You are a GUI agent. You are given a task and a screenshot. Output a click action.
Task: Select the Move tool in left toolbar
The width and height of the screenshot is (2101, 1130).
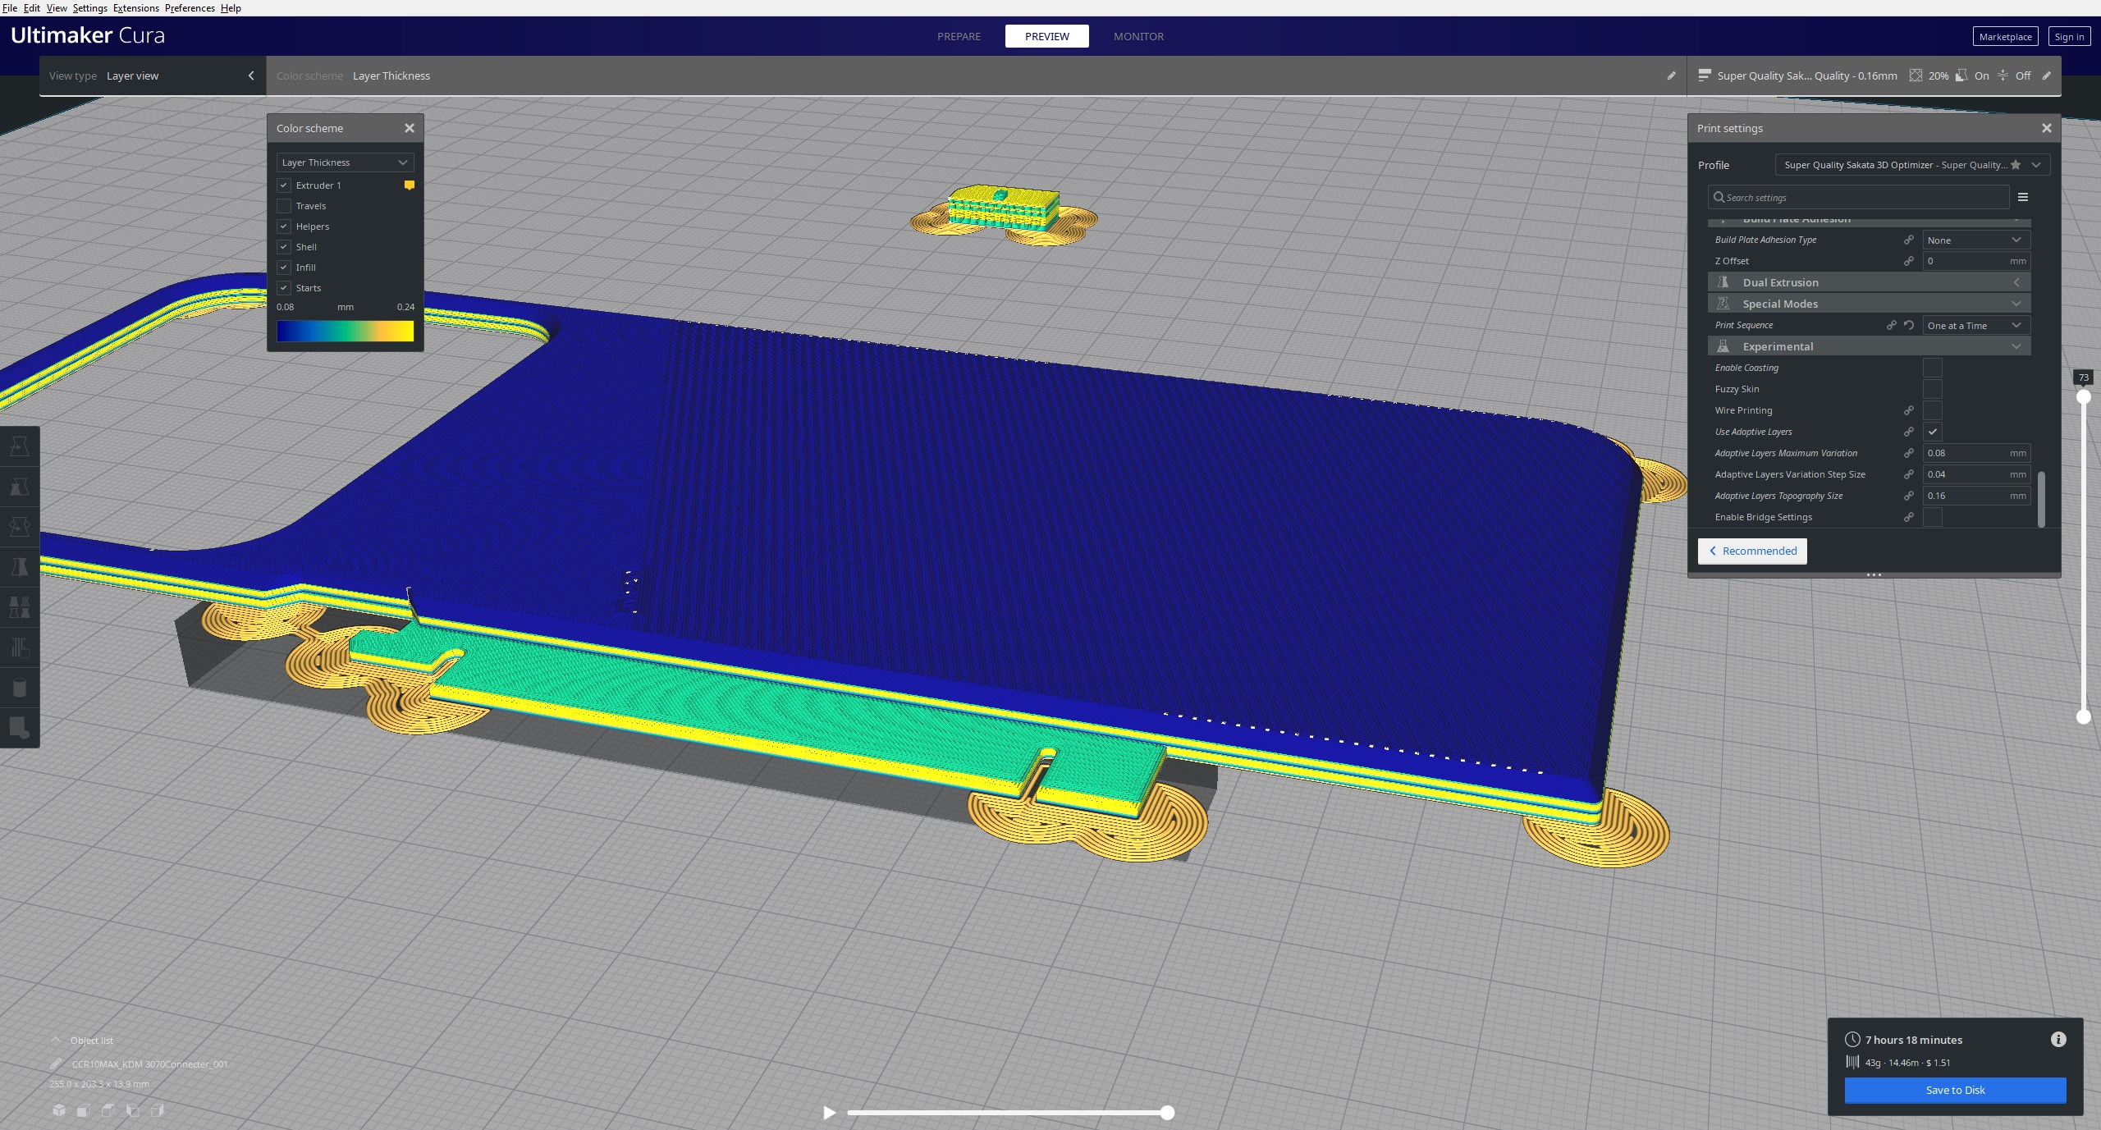20,446
